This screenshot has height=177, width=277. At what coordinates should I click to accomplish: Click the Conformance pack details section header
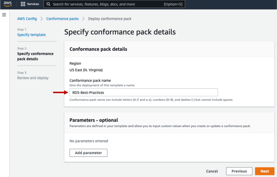[98, 49]
